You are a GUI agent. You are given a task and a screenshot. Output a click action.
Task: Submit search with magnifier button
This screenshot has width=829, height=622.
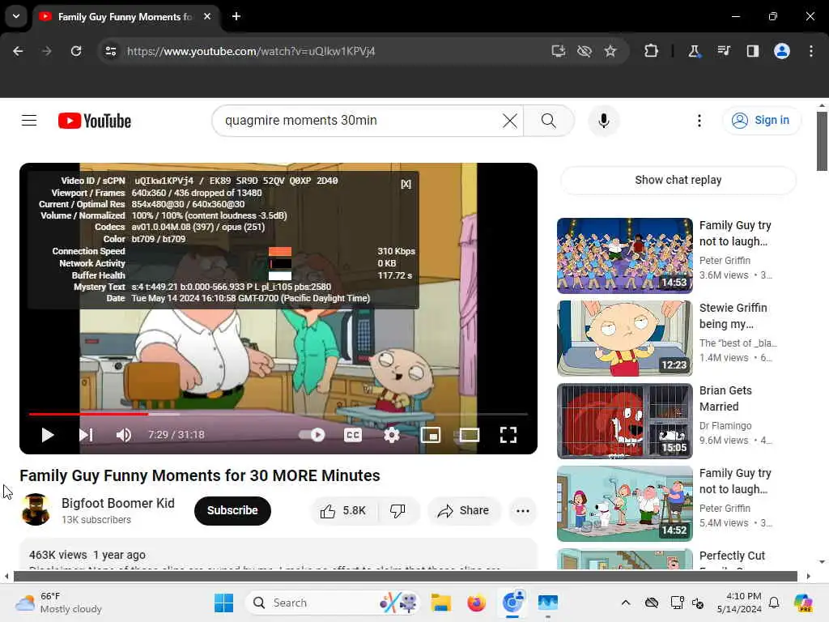(x=549, y=121)
